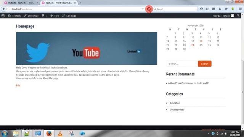
Task: Open Customize in the admin bar
Action: click(31, 16)
